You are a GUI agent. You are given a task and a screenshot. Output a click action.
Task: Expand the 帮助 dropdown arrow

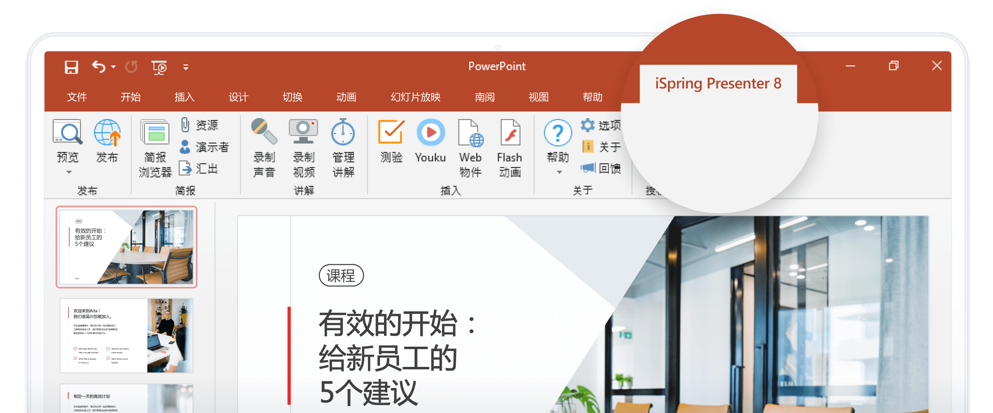point(560,172)
